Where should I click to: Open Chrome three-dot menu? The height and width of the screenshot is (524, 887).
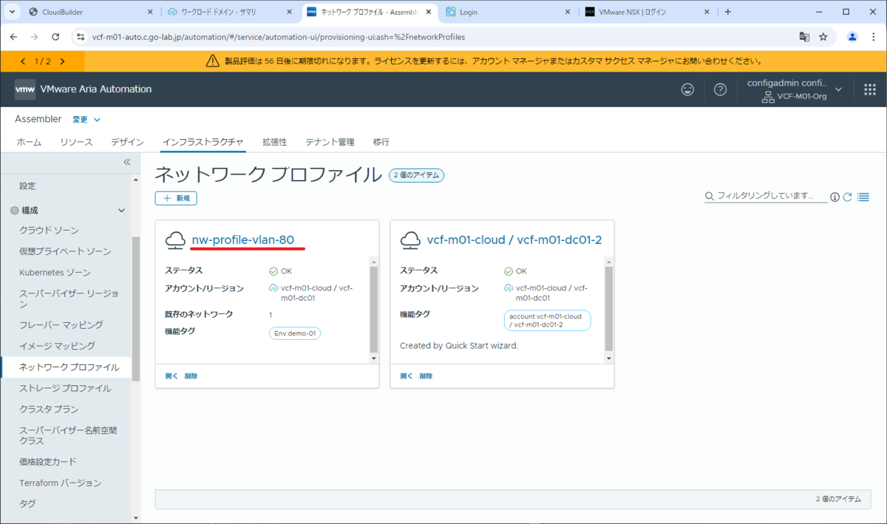click(x=873, y=36)
